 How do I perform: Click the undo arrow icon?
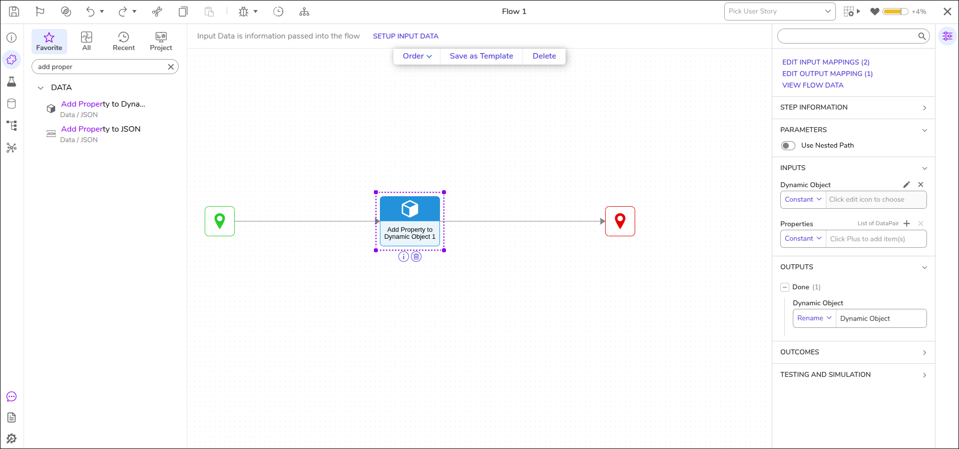coord(90,12)
